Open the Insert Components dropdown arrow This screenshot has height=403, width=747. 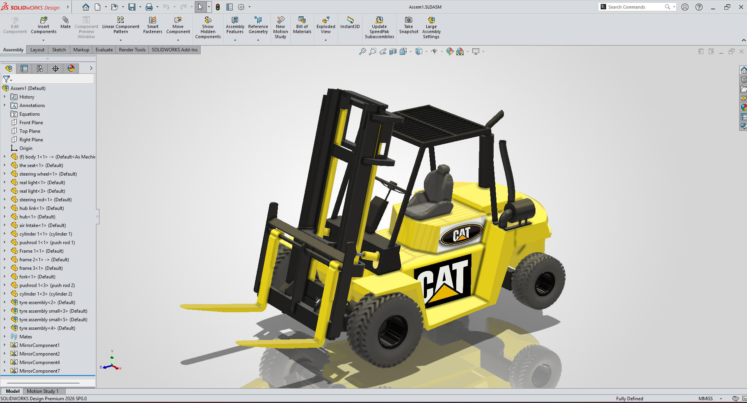coord(43,40)
